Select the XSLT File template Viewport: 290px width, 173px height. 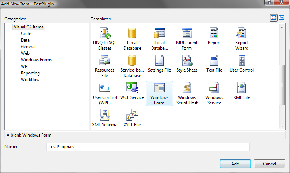(x=132, y=118)
